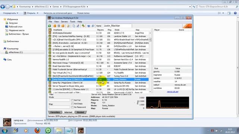Click the blue Help question-mark toolbar icon
The width and height of the screenshot is (239, 134).
(89, 26)
